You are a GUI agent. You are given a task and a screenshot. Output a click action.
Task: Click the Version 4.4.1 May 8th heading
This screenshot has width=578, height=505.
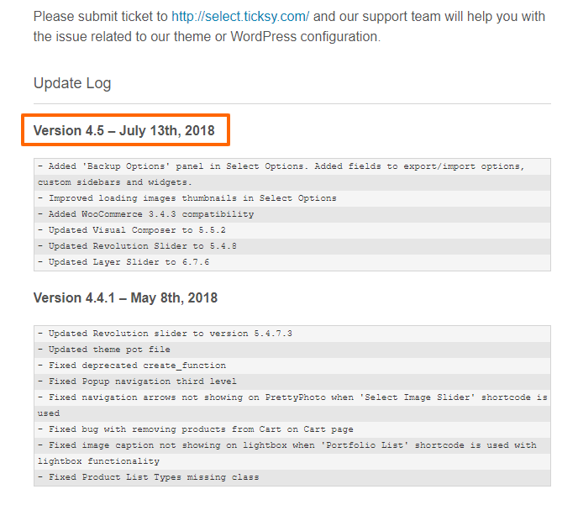click(126, 297)
